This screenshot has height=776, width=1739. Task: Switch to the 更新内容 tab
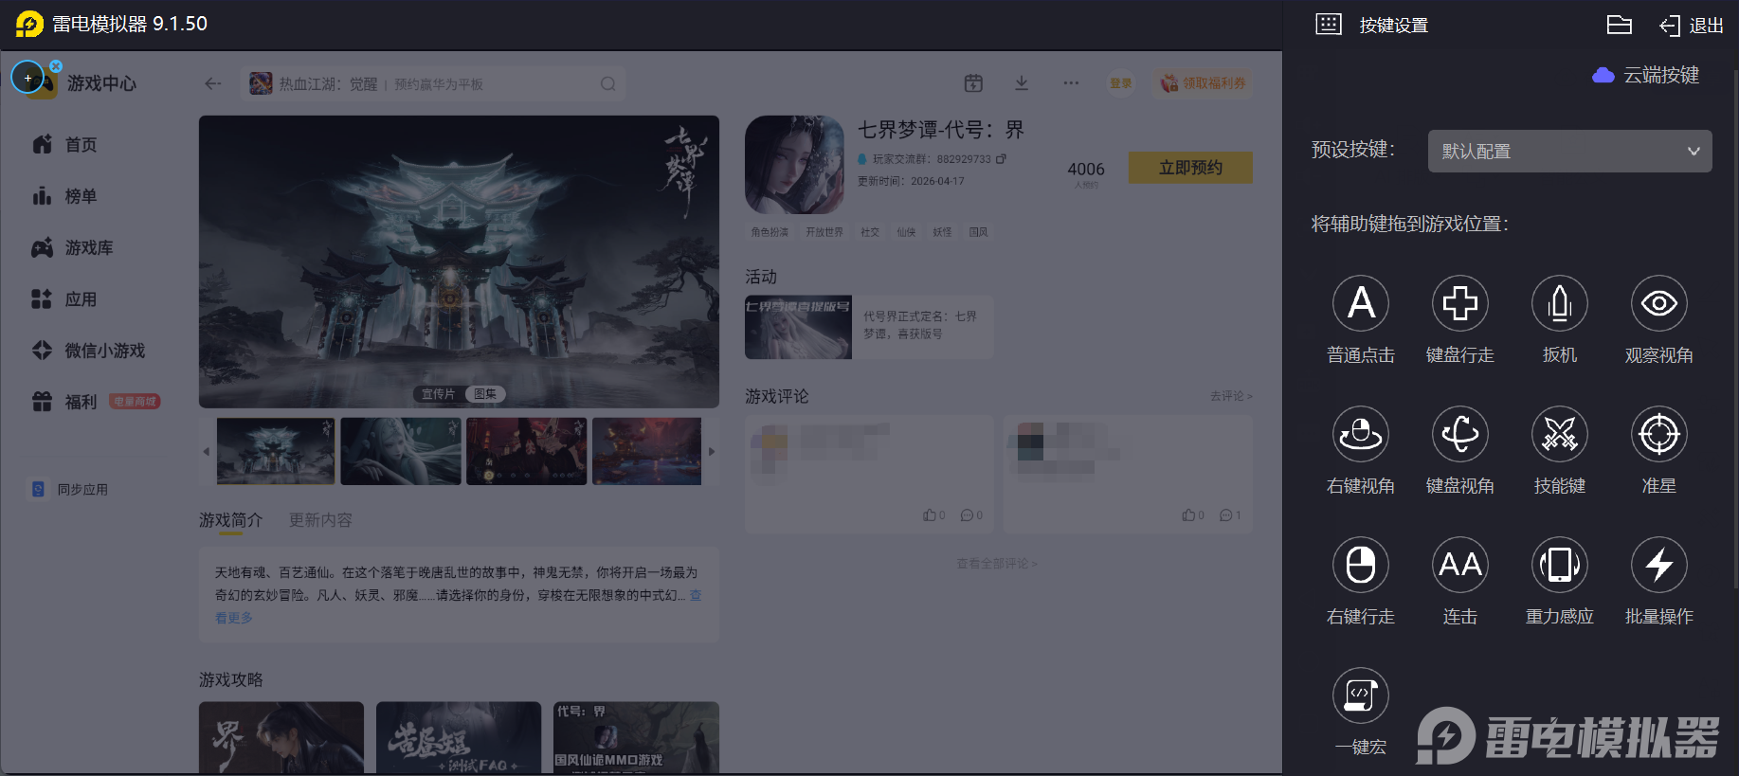tap(320, 520)
